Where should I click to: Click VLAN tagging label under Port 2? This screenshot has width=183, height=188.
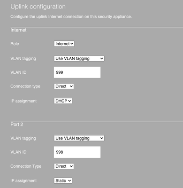click(23, 138)
